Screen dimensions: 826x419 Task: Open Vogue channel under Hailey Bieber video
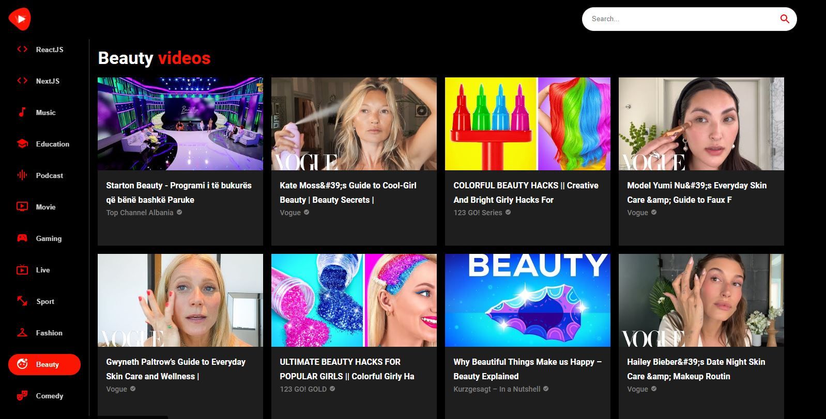[637, 389]
